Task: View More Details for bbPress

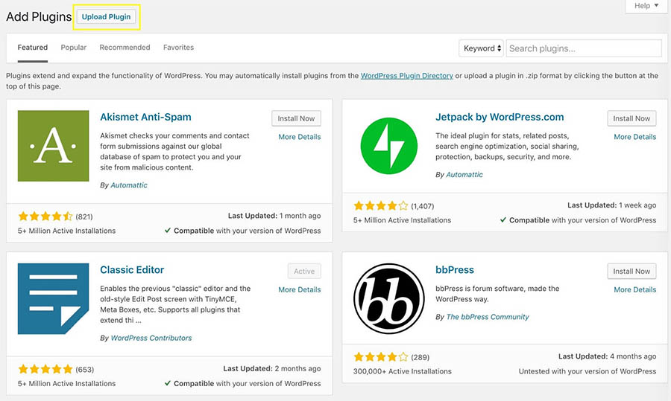Action: tap(635, 289)
